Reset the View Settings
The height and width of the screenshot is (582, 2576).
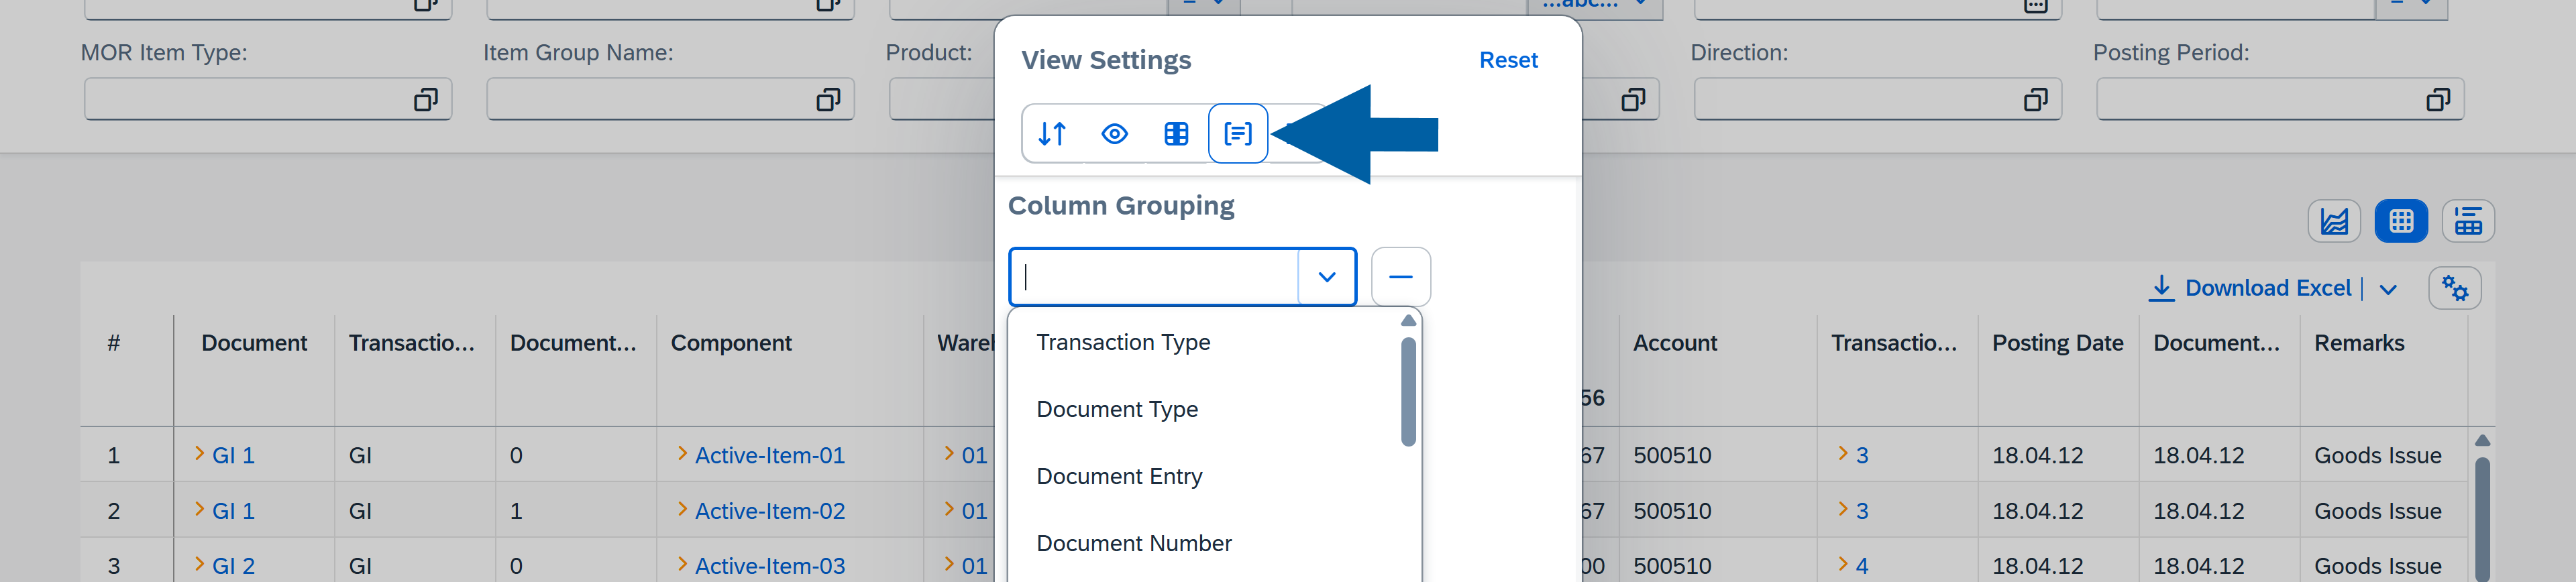click(x=1508, y=60)
